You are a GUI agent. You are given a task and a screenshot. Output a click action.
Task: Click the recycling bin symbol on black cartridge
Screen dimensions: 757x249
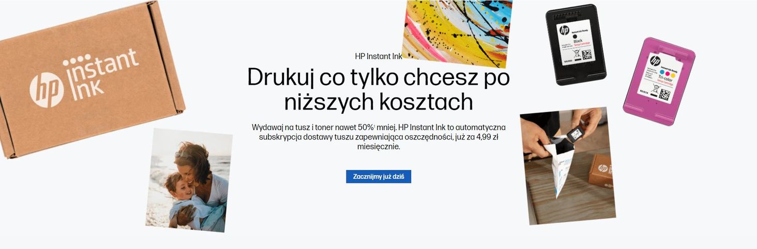click(576, 54)
